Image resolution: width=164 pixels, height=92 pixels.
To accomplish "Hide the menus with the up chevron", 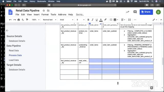I will click(x=161, y=20).
